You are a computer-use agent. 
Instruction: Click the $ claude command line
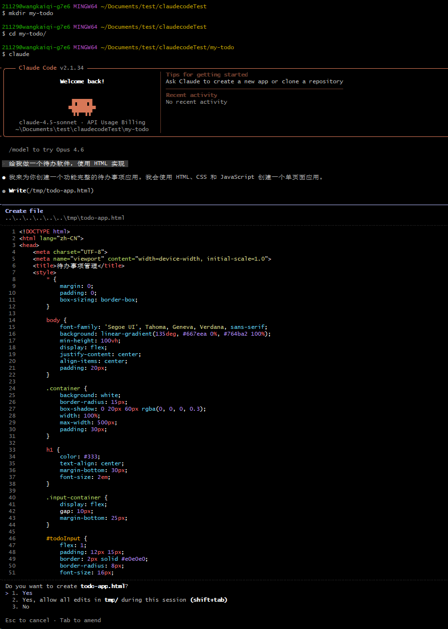pyautogui.click(x=16, y=54)
